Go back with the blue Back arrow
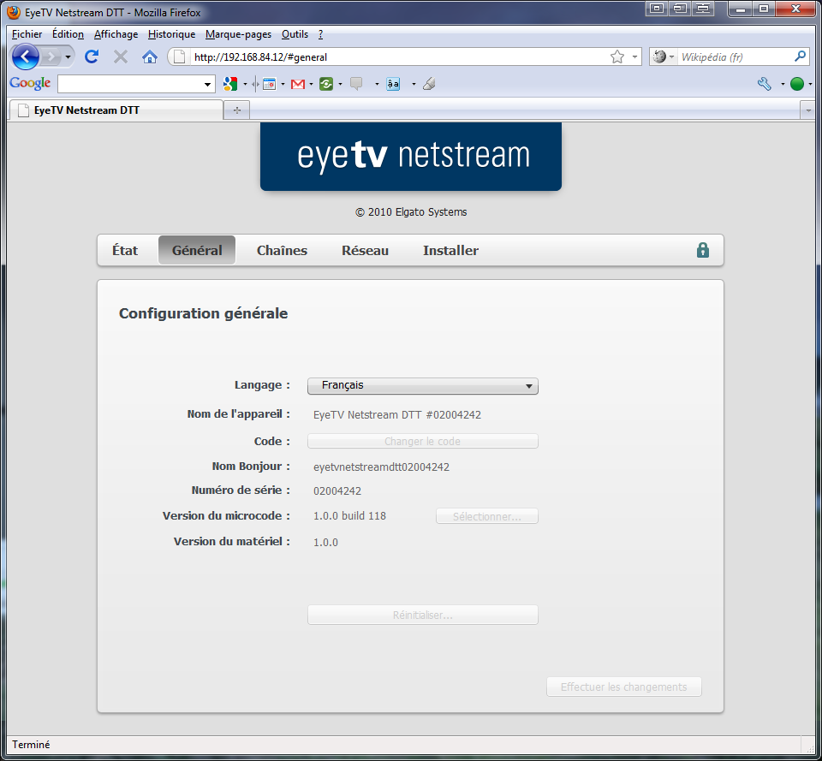Viewport: 822px width, 761px height. pyautogui.click(x=25, y=56)
